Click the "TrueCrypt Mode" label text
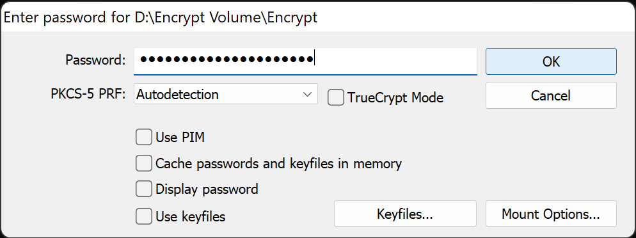Image resolution: width=636 pixels, height=238 pixels. (395, 98)
